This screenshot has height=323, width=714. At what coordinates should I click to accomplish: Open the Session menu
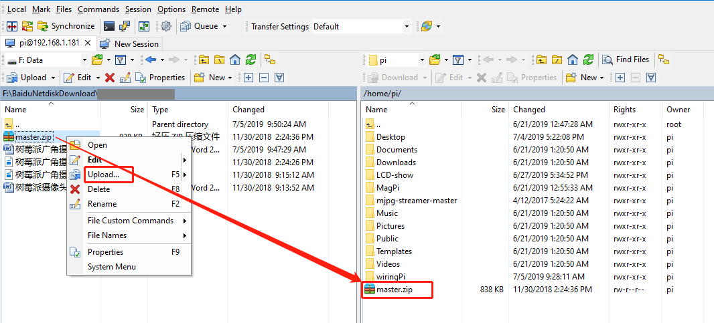click(x=138, y=9)
